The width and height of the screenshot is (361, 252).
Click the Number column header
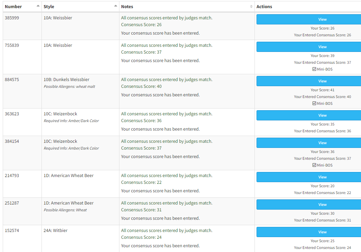point(14,6)
